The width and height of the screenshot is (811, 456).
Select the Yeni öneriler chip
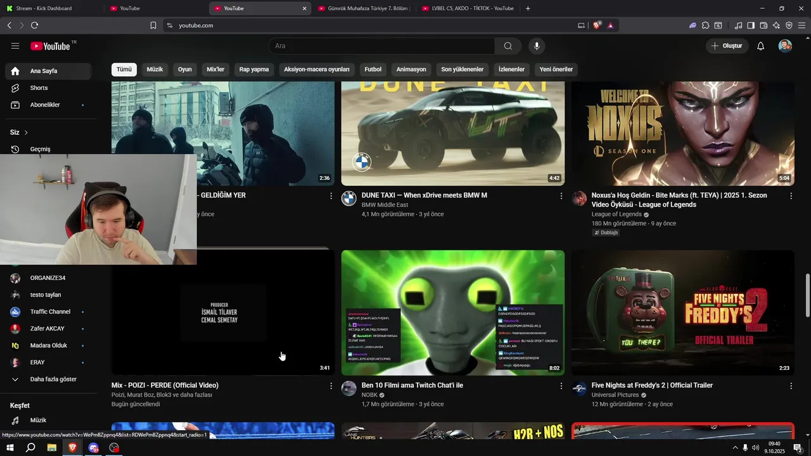point(556,70)
